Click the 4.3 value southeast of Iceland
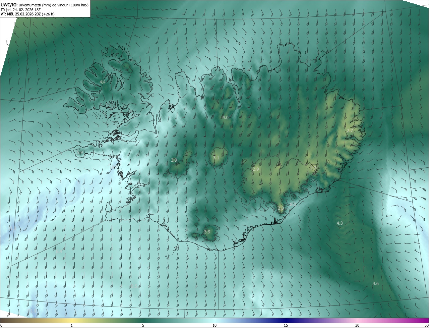The height and width of the screenshot is (328, 429). click(340, 223)
